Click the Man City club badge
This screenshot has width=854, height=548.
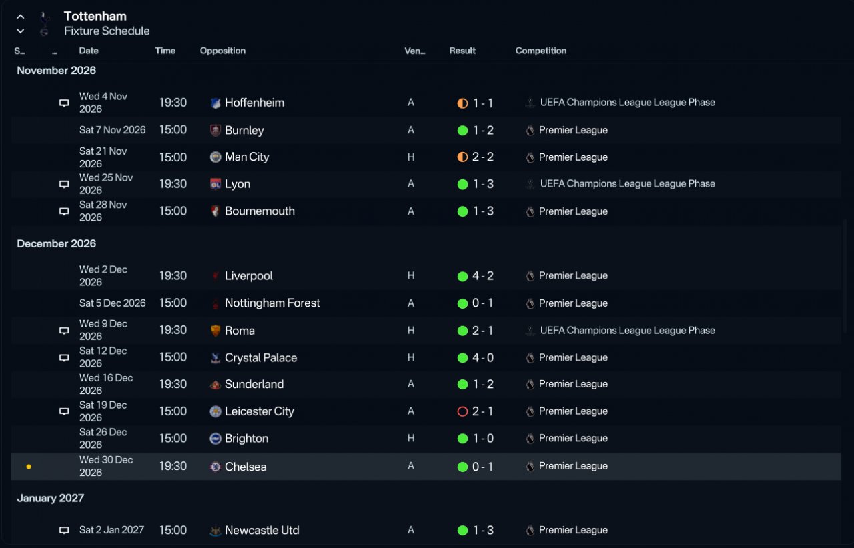[216, 157]
